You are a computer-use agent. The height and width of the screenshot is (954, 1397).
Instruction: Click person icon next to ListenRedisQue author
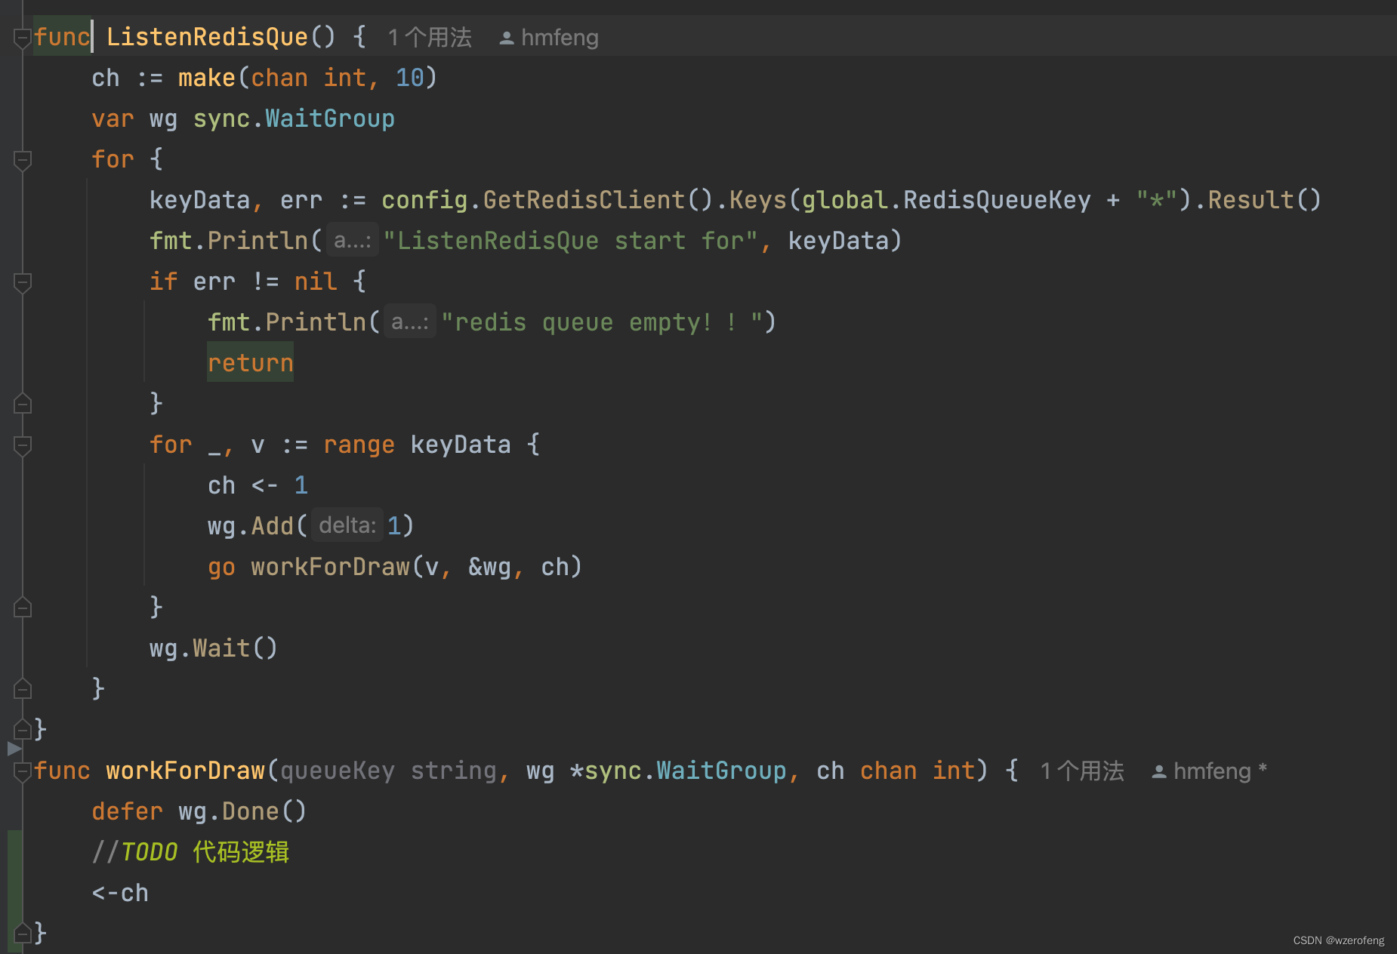(507, 38)
